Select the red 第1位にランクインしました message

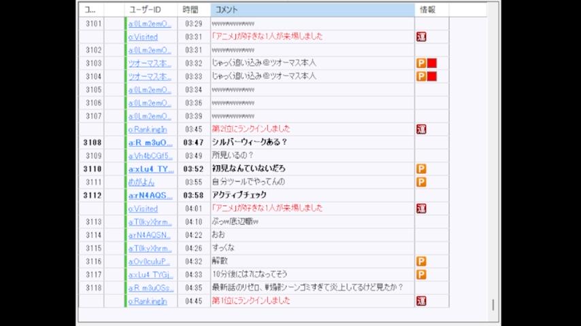(x=251, y=300)
